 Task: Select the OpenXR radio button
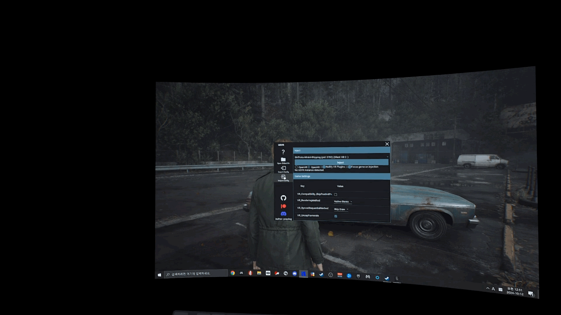pyautogui.click(x=309, y=167)
